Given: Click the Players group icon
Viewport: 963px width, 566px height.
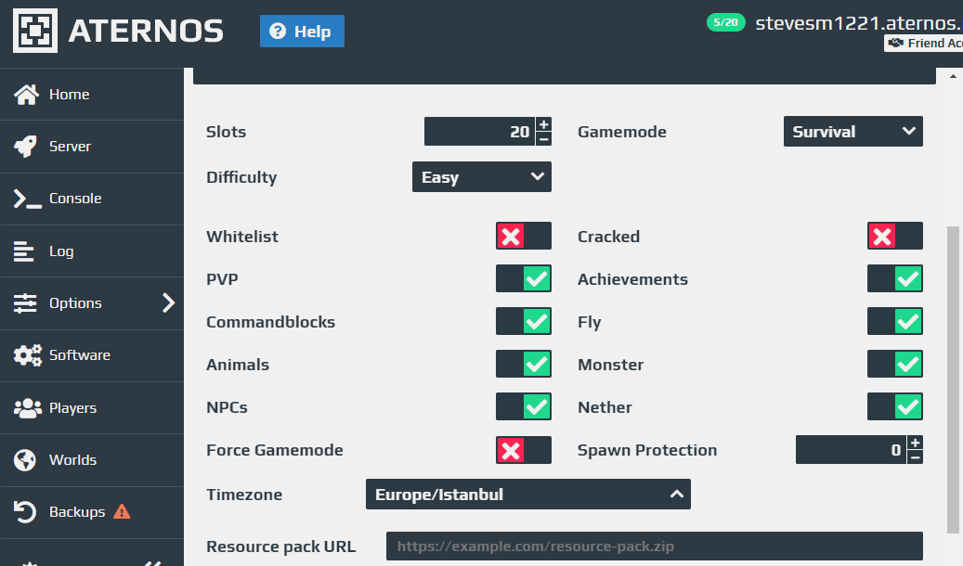Looking at the screenshot, I should tap(27, 408).
